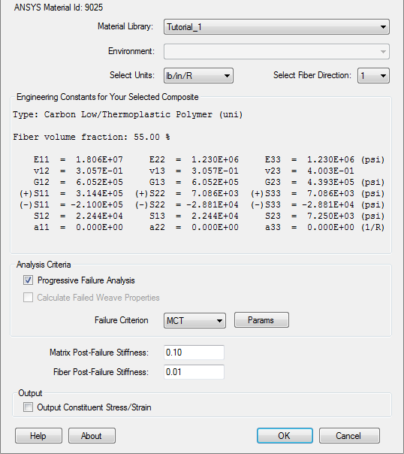The height and width of the screenshot is (454, 404).
Task: Open the Failure Criterion MCT dropdown
Action: pyautogui.click(x=194, y=320)
